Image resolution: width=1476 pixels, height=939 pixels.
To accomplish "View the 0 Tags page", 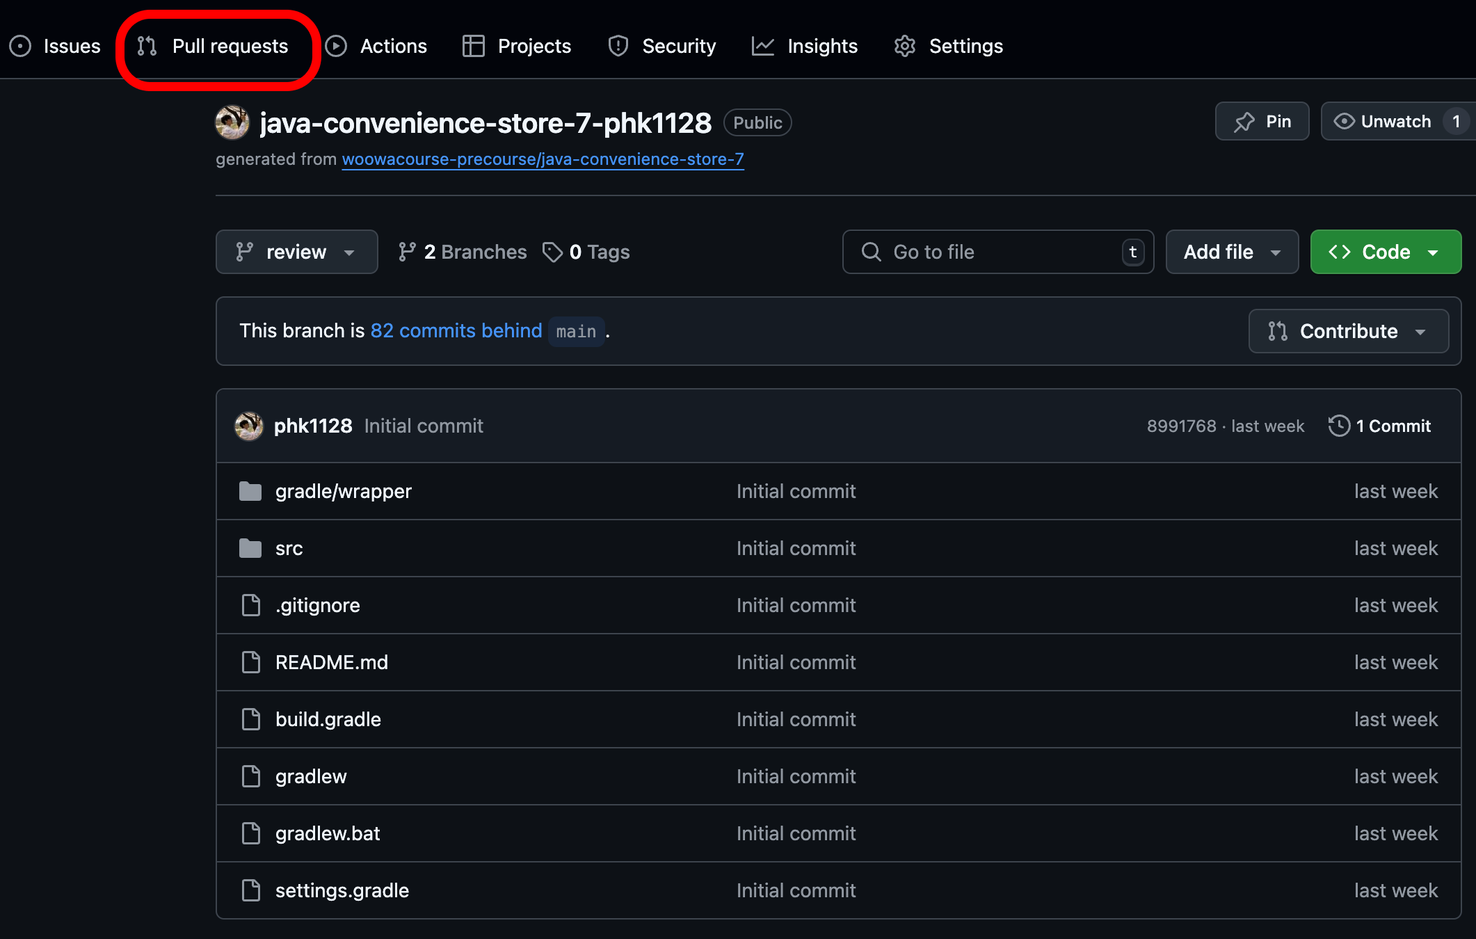I will (586, 252).
